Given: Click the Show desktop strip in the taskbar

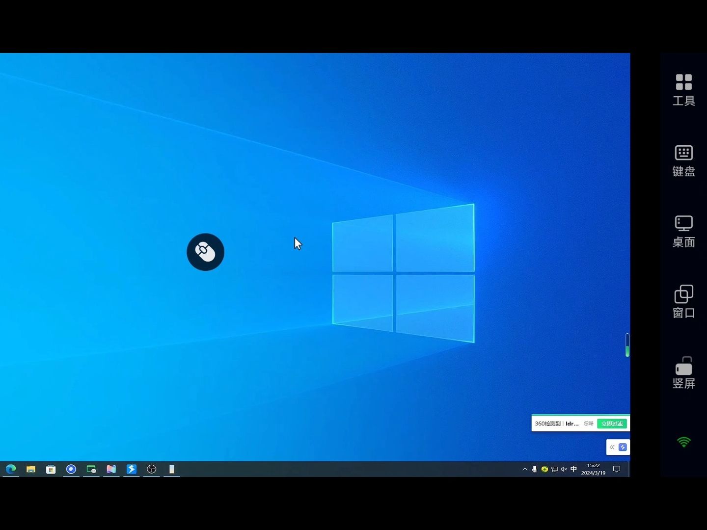Looking at the screenshot, I should [x=628, y=469].
